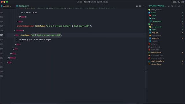Expand the fonts folder
185x104 pixels.
pyautogui.click(x=154, y=15)
